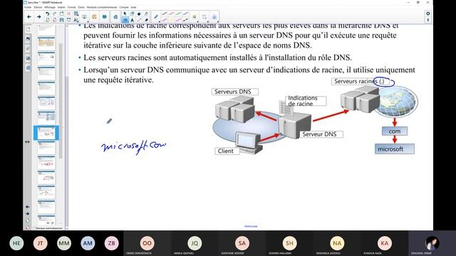Screen dimensions: 456x256
Task: Click the page sorter vertical scrollbar
Action: (61, 100)
